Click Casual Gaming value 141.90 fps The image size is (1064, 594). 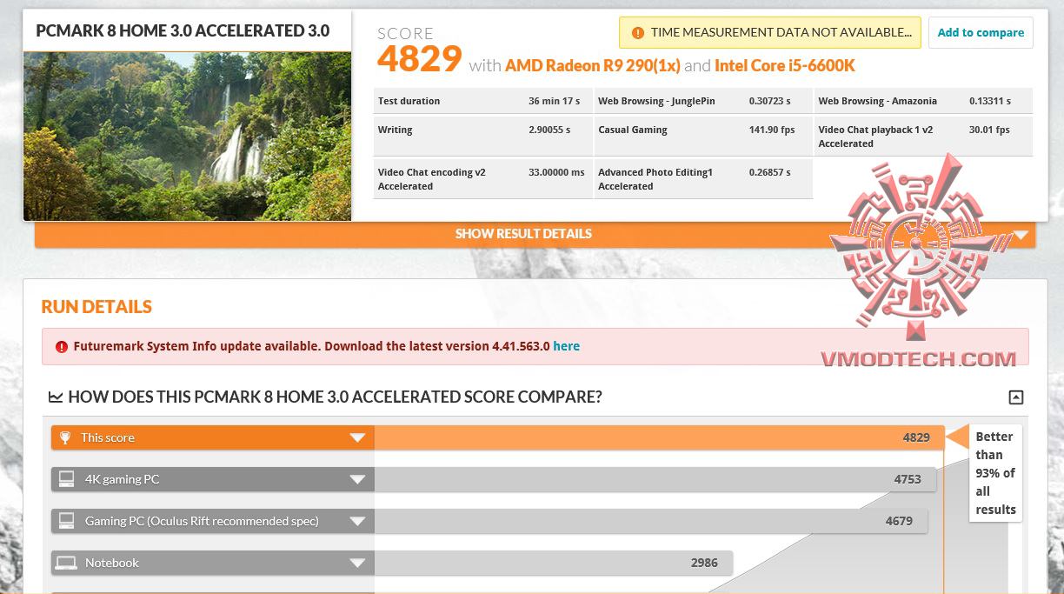pyautogui.click(x=772, y=130)
